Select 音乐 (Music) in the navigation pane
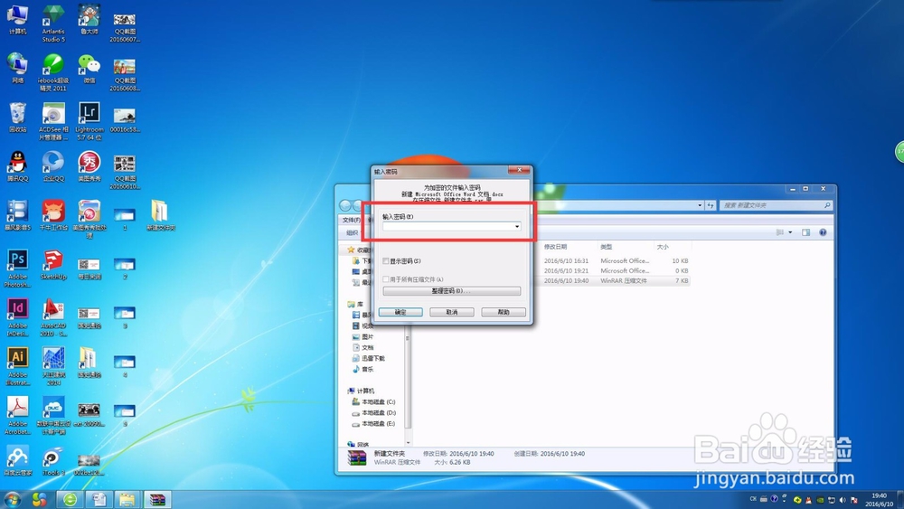 tap(363, 369)
